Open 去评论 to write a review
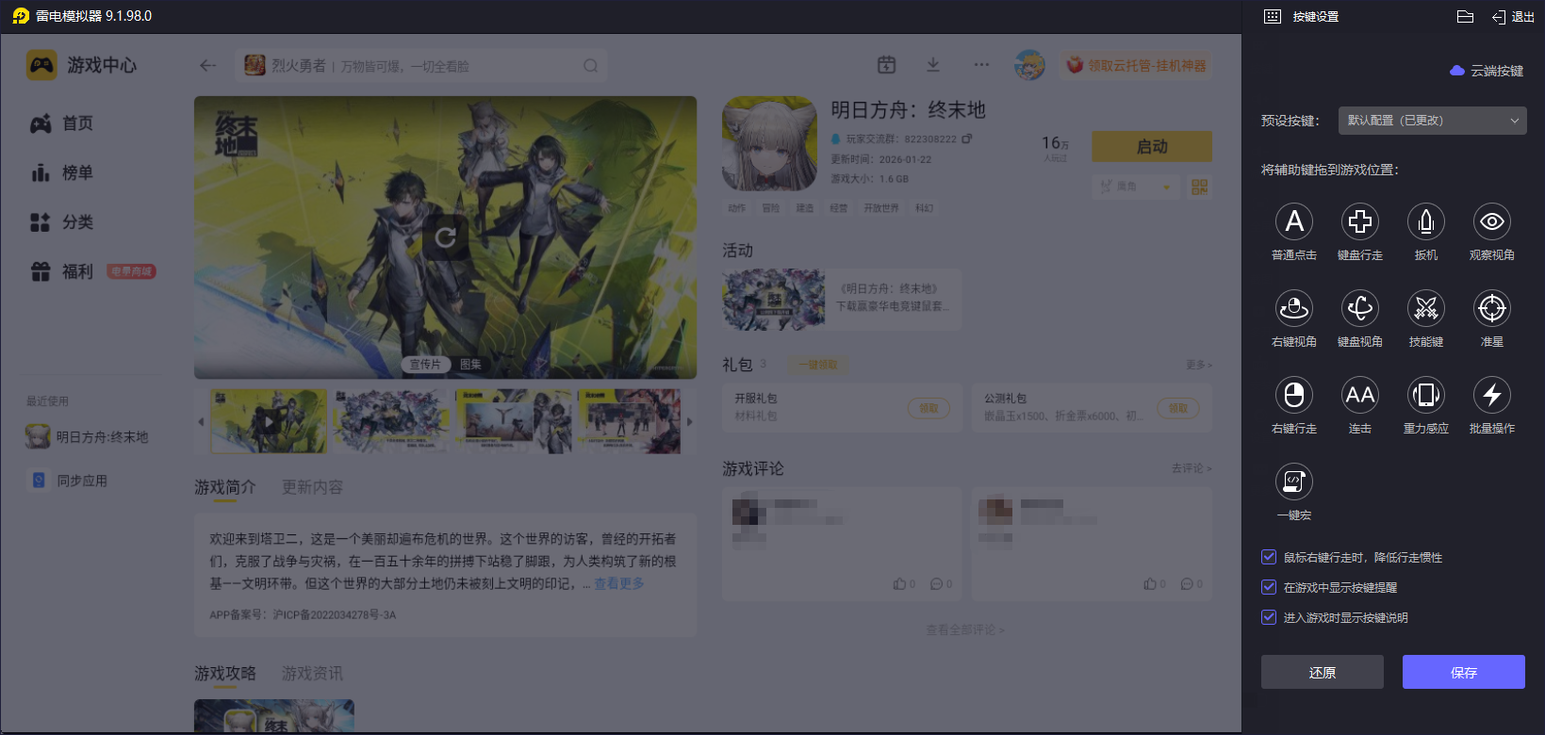The width and height of the screenshot is (1545, 735). (1192, 468)
